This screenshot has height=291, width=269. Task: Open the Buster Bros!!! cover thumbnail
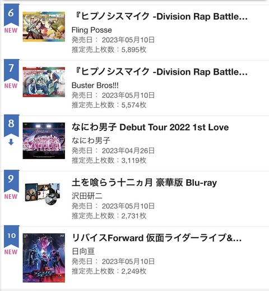44,82
